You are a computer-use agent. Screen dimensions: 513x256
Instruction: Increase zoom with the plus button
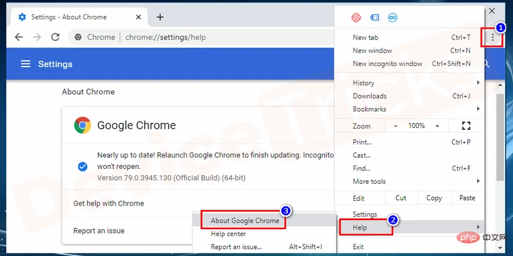[x=437, y=126]
